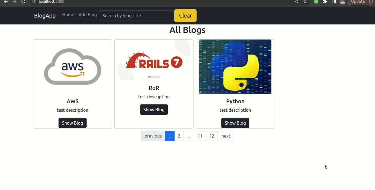375x190 pixels.
Task: Click test description under RoR
Action: click(154, 97)
